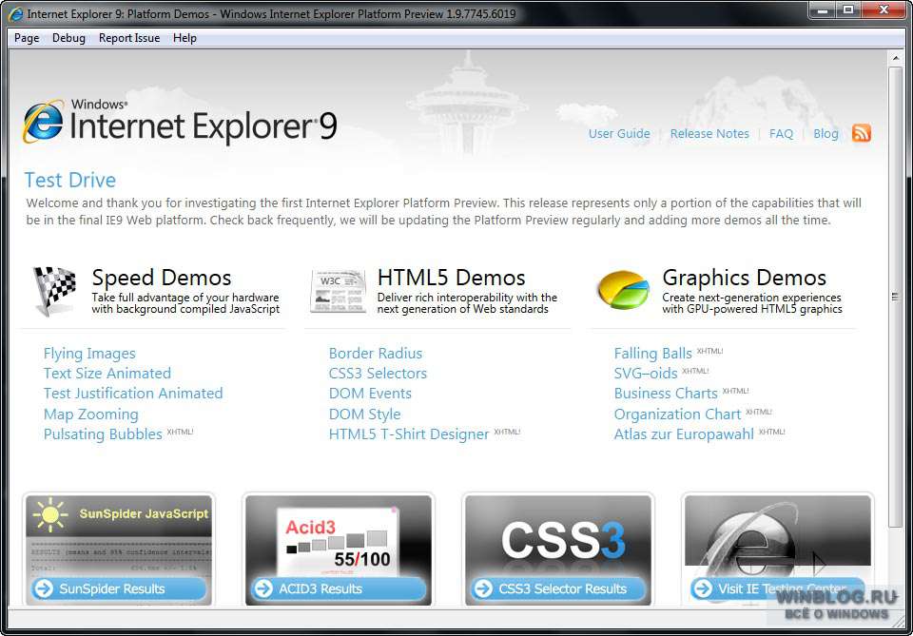
Task: Open the Atlas zur Europawahl demo
Action: (x=684, y=434)
